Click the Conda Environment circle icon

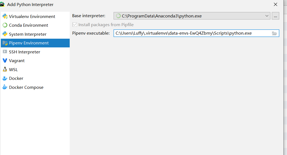click(5, 25)
